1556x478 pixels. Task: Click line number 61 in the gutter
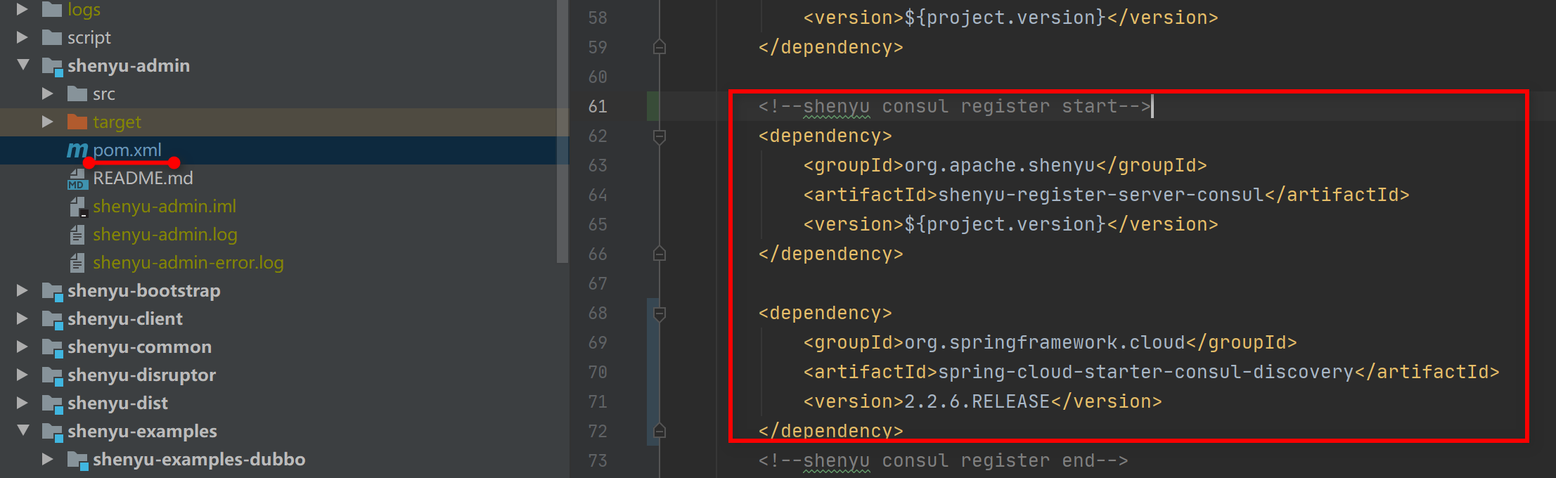pos(598,107)
